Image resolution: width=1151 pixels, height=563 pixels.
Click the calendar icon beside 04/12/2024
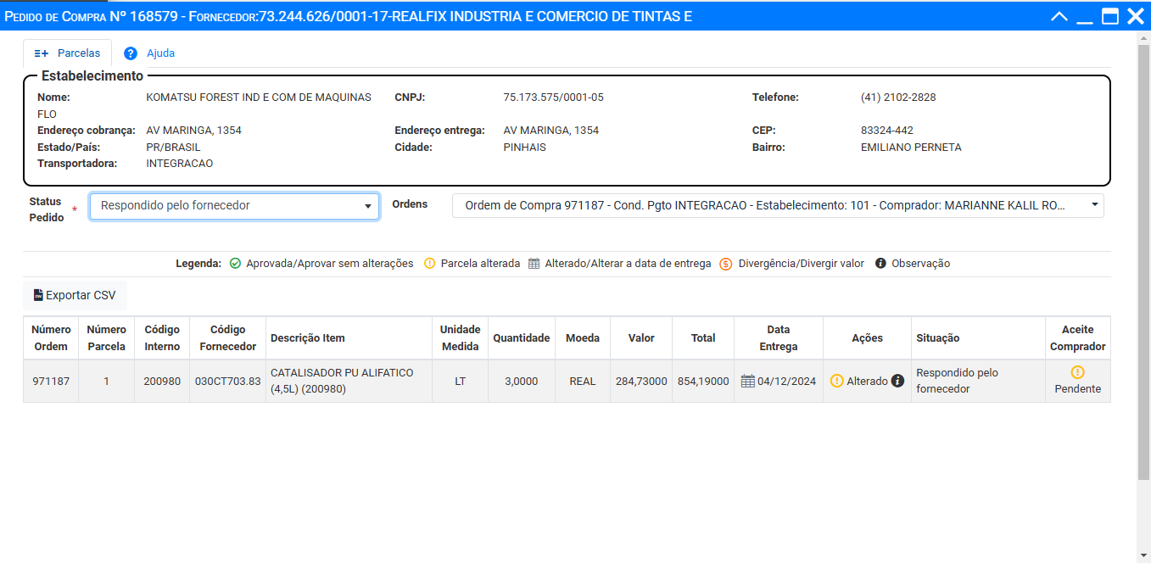[x=747, y=382]
